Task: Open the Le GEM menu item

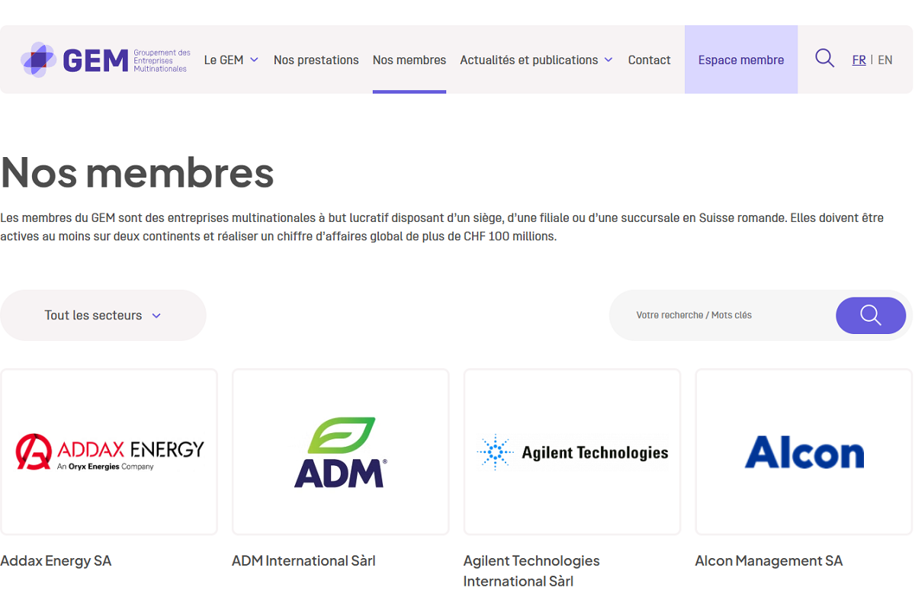Action: click(x=223, y=60)
